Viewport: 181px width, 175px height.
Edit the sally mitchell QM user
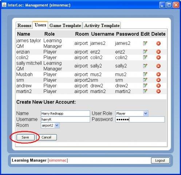(x=145, y=66)
